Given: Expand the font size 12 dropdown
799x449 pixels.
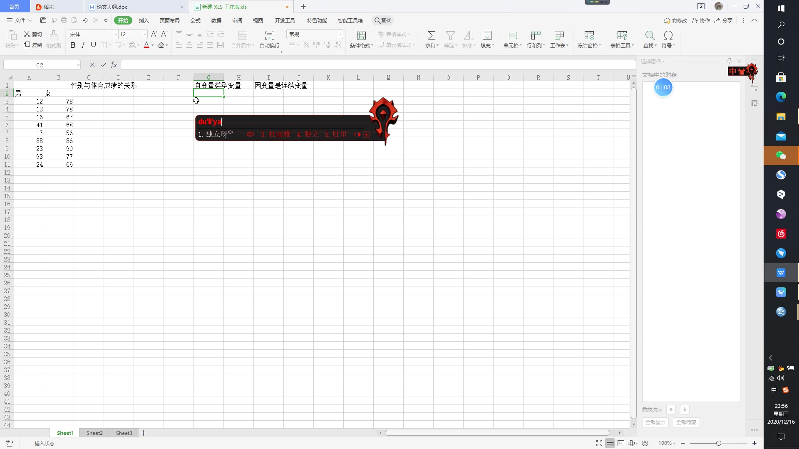Looking at the screenshot, I should (x=145, y=34).
